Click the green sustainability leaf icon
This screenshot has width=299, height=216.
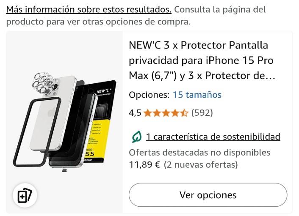[x=137, y=137]
